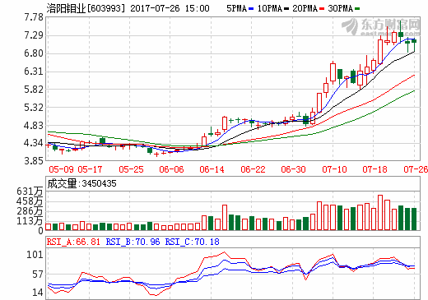Click the 06-14 date label
Image resolution: width=428 pixels, height=300 pixels.
coord(212,169)
